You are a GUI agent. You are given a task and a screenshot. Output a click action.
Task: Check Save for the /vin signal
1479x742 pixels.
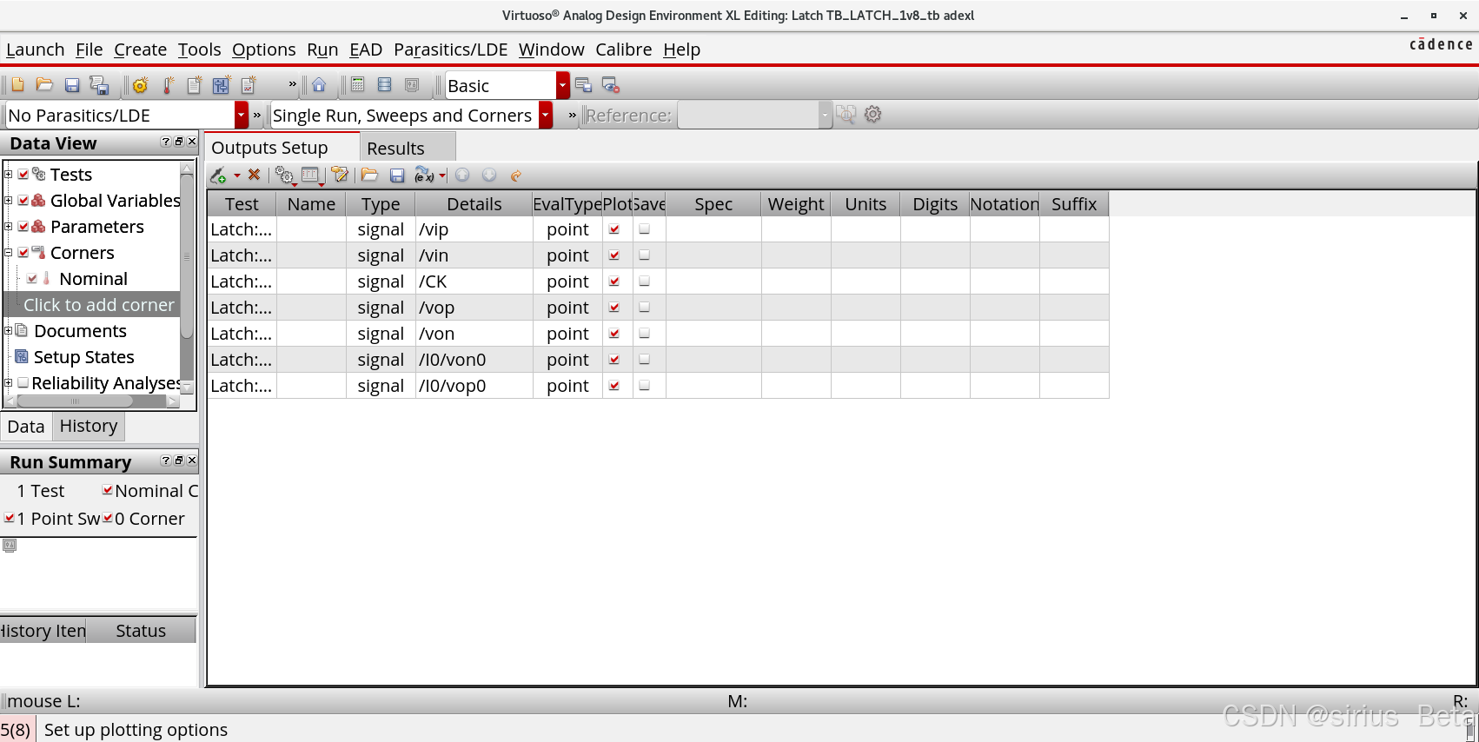pyautogui.click(x=645, y=255)
